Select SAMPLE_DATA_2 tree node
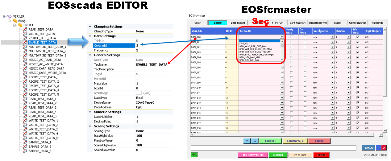The width and height of the screenshot is (391, 161). (x=40, y=147)
